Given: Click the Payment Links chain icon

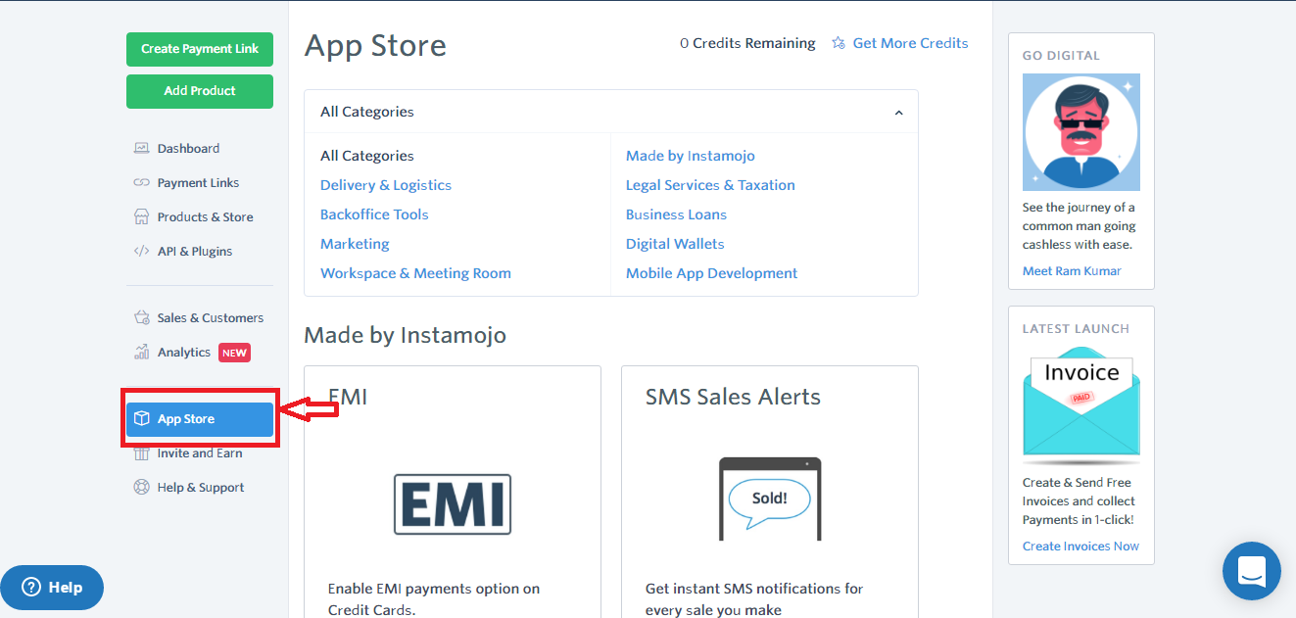Looking at the screenshot, I should (x=141, y=183).
